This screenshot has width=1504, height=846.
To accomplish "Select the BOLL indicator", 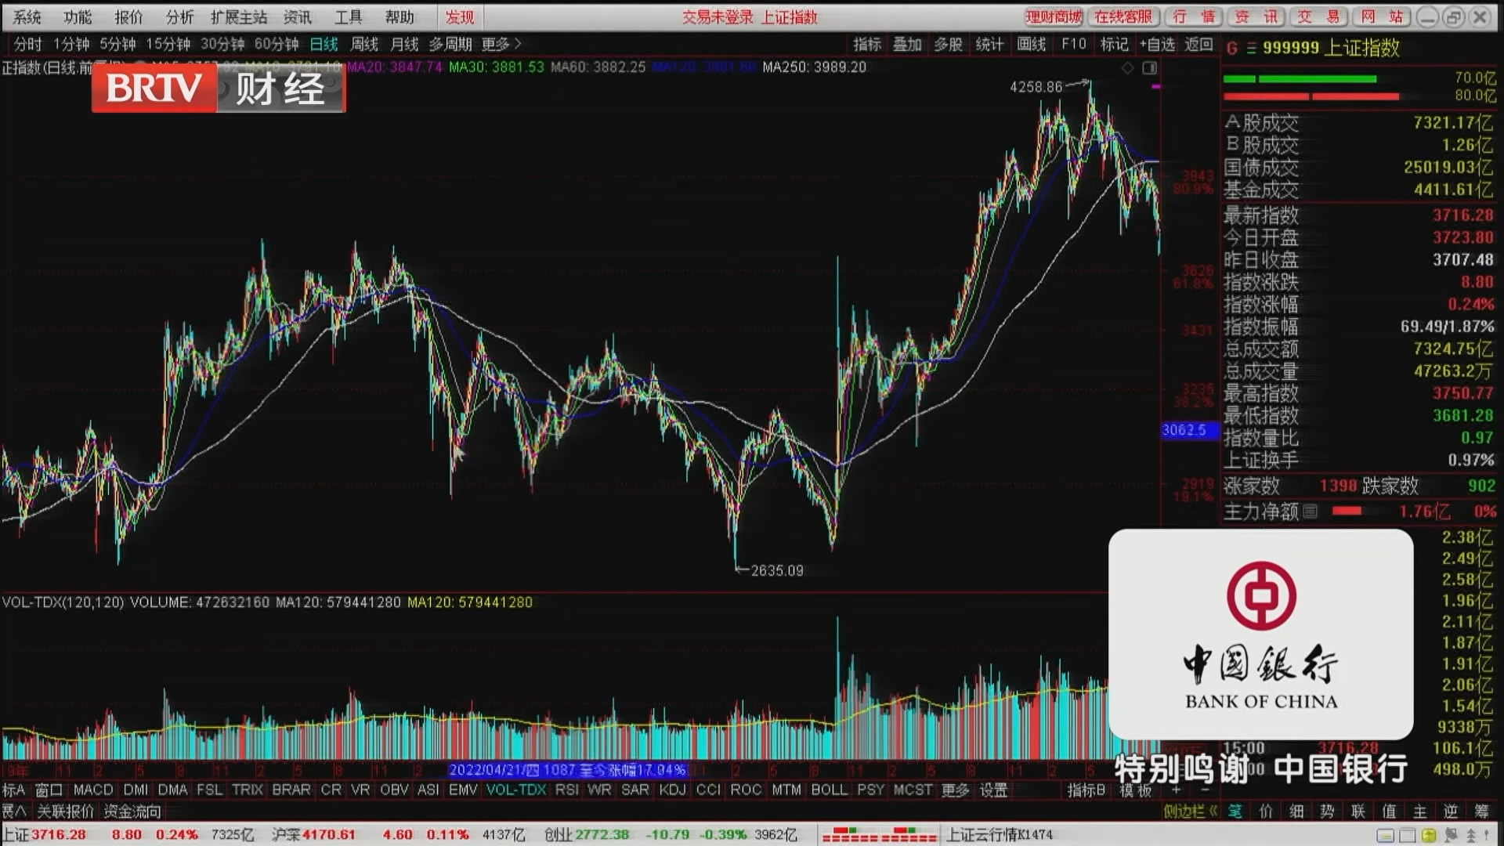I will pos(830,790).
